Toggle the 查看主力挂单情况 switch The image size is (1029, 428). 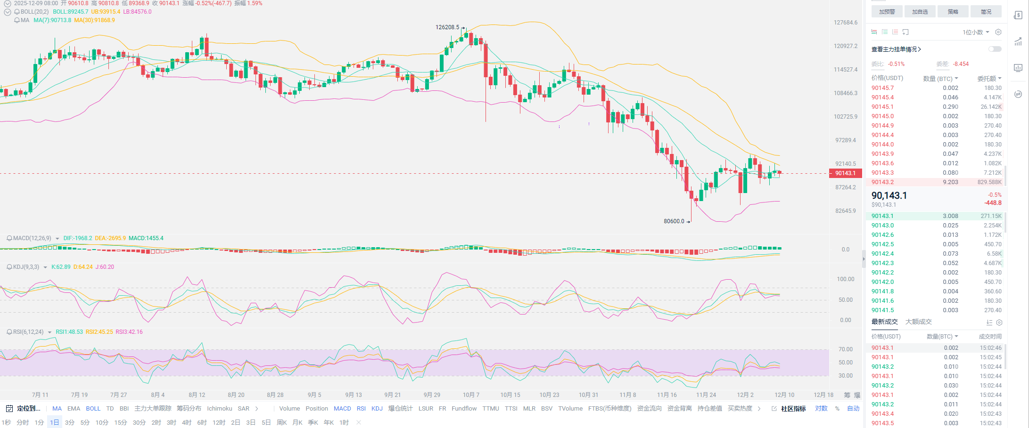[995, 49]
